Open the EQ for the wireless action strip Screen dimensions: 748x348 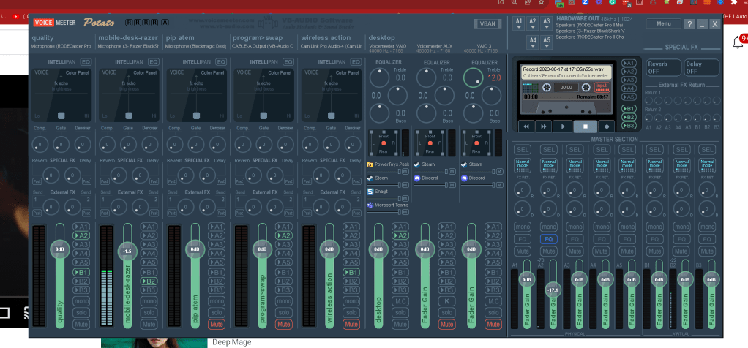(x=356, y=62)
